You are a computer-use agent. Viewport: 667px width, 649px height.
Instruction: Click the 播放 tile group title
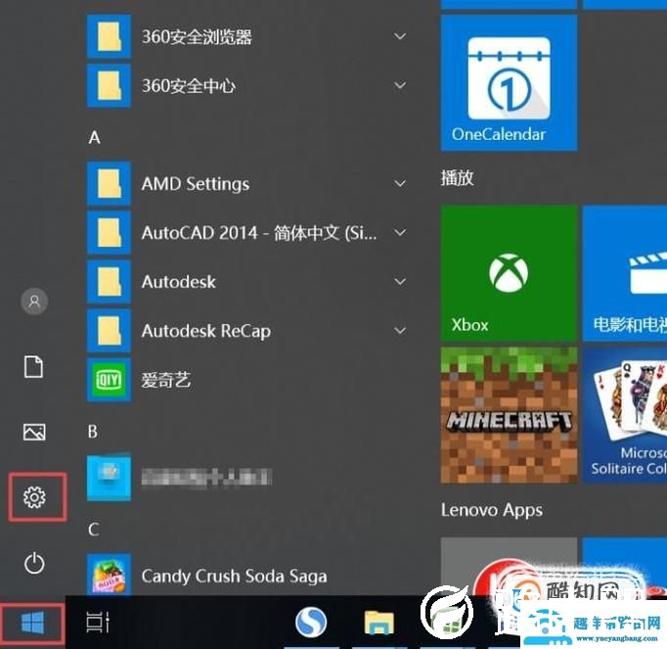[457, 177]
